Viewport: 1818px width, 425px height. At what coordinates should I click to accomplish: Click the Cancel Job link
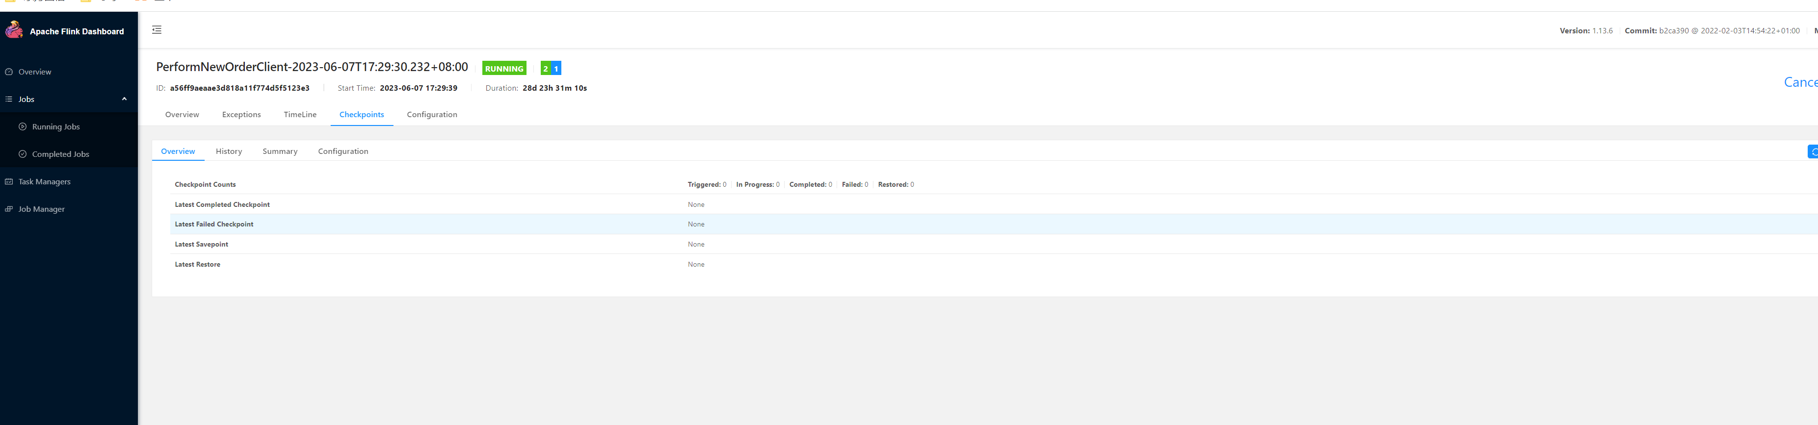click(1800, 82)
